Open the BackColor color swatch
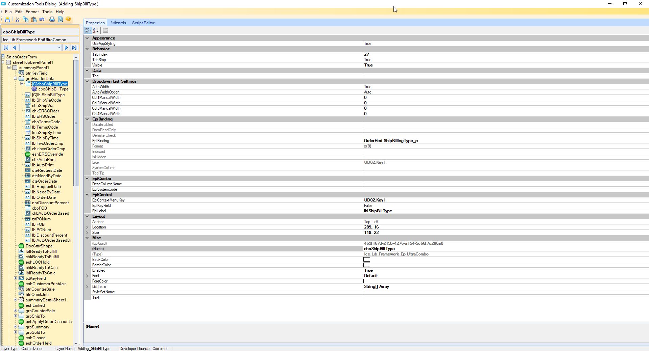 click(x=366, y=260)
